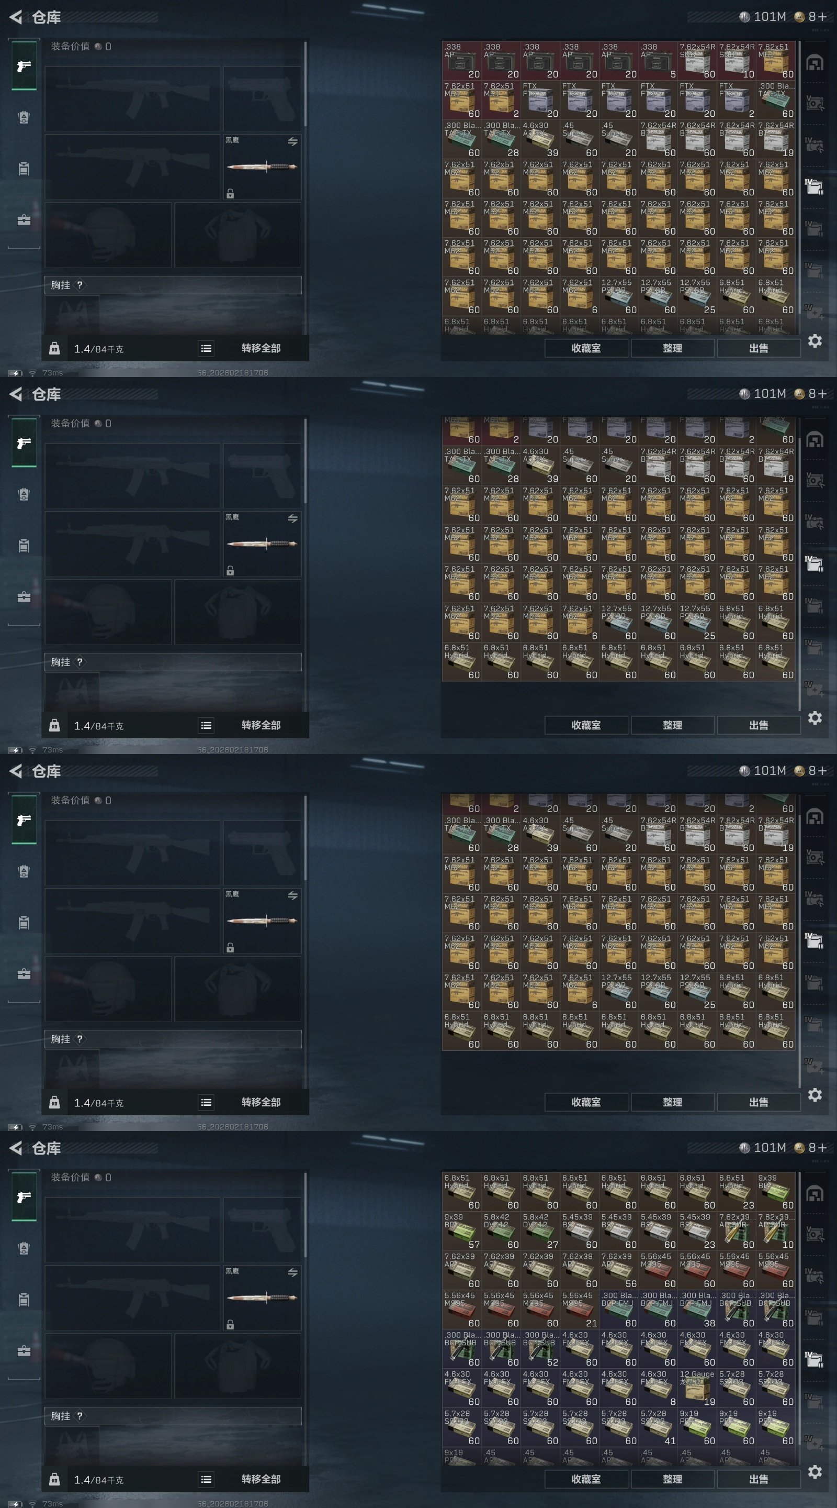The image size is (837, 1508).
Task: Click the topmost warehouse grid vertical scrollbar
Action: [798, 187]
